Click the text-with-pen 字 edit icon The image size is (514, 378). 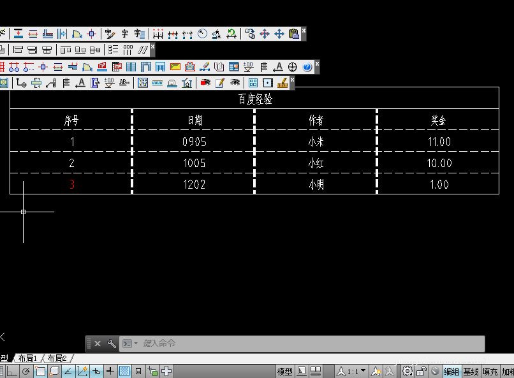(110, 34)
